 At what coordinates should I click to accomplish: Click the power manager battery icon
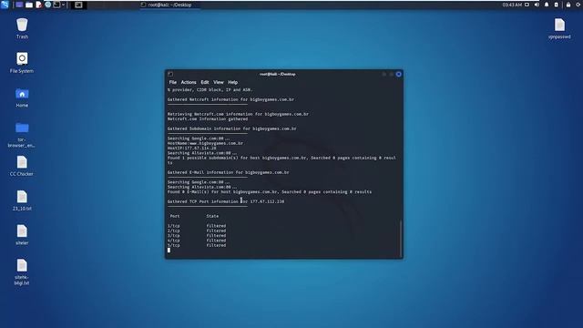pyautogui.click(x=557, y=5)
